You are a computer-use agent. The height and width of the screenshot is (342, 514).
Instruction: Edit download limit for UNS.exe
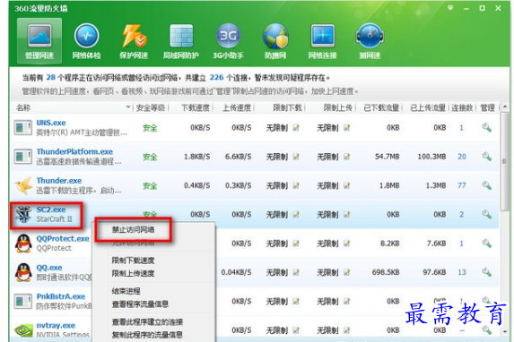pos(296,128)
